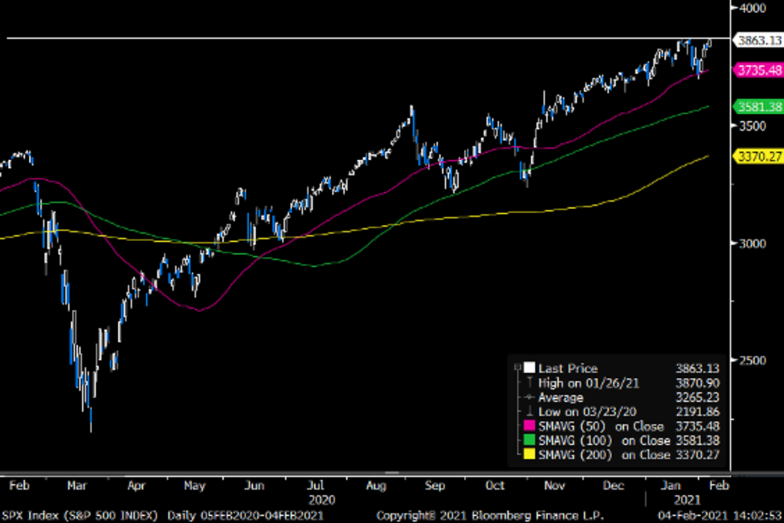Select the Average marker icon in legend
This screenshot has height=523, width=784.
coord(529,397)
